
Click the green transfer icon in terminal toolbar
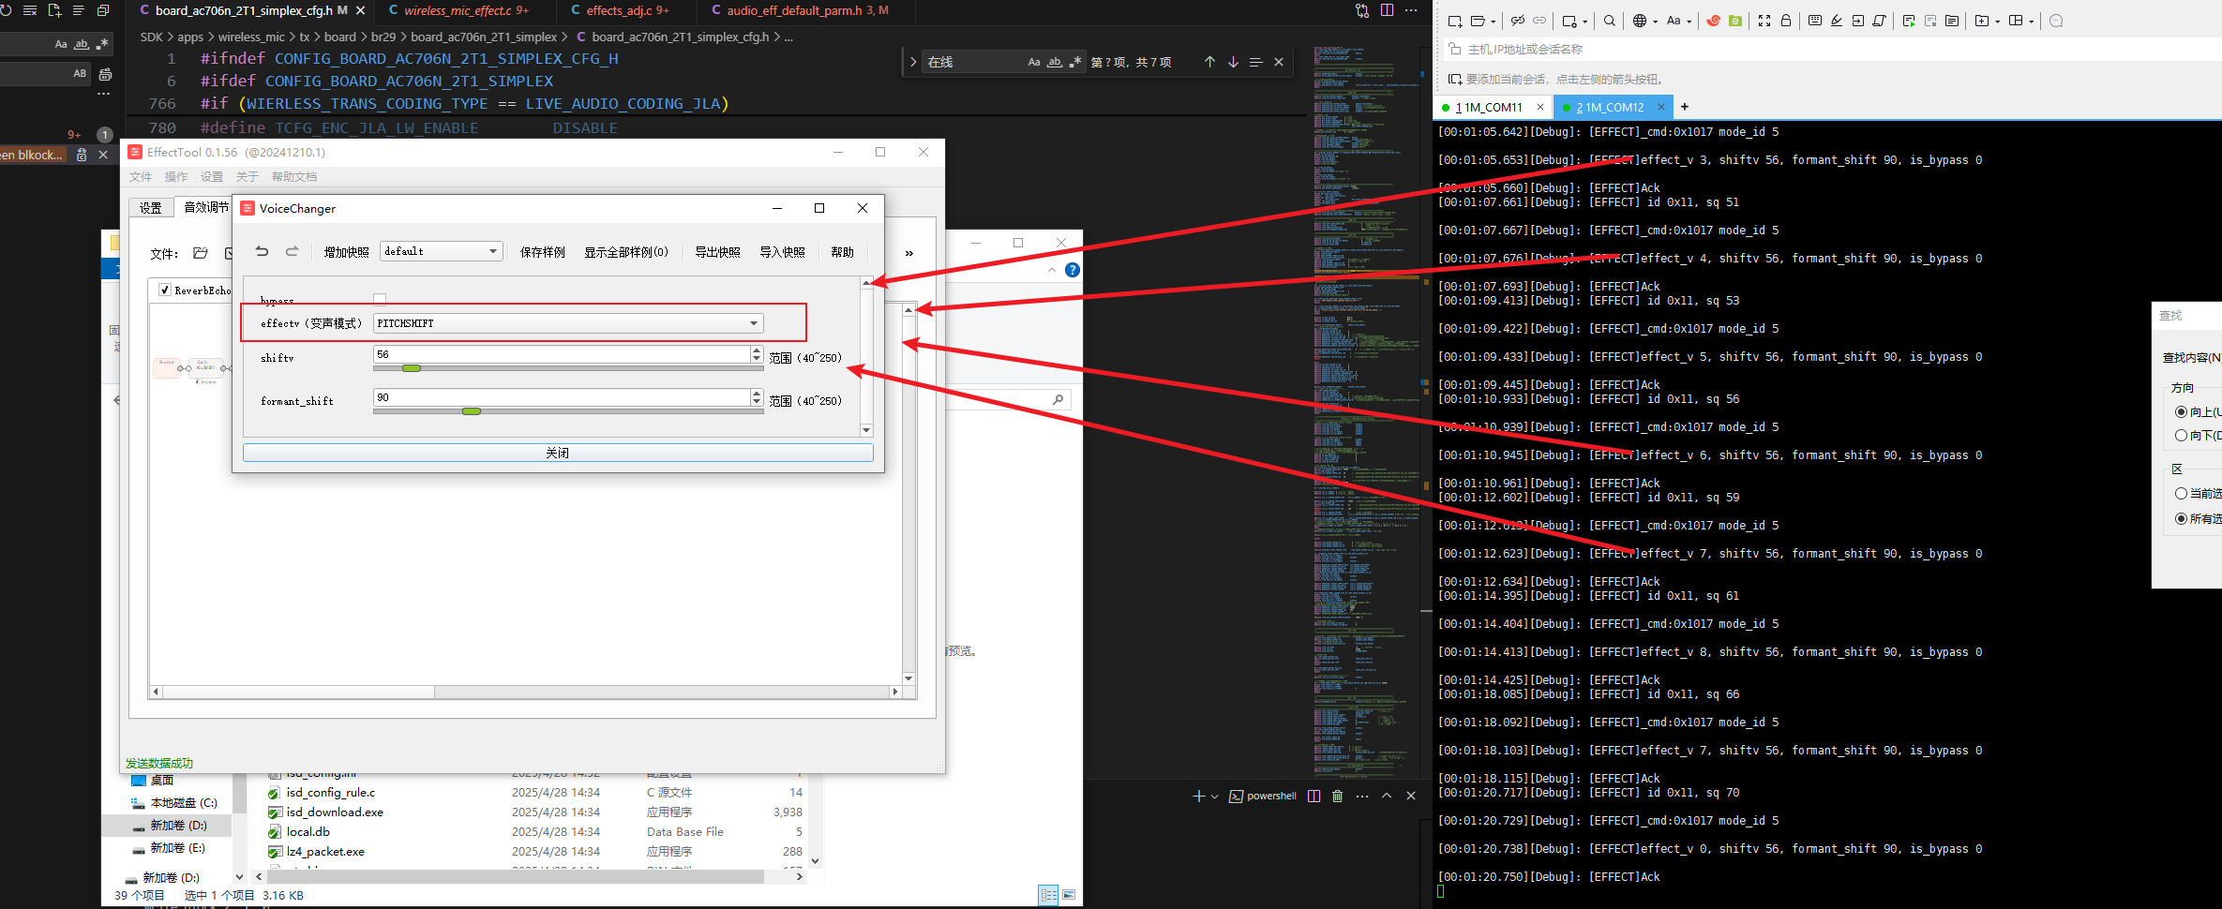1735,21
